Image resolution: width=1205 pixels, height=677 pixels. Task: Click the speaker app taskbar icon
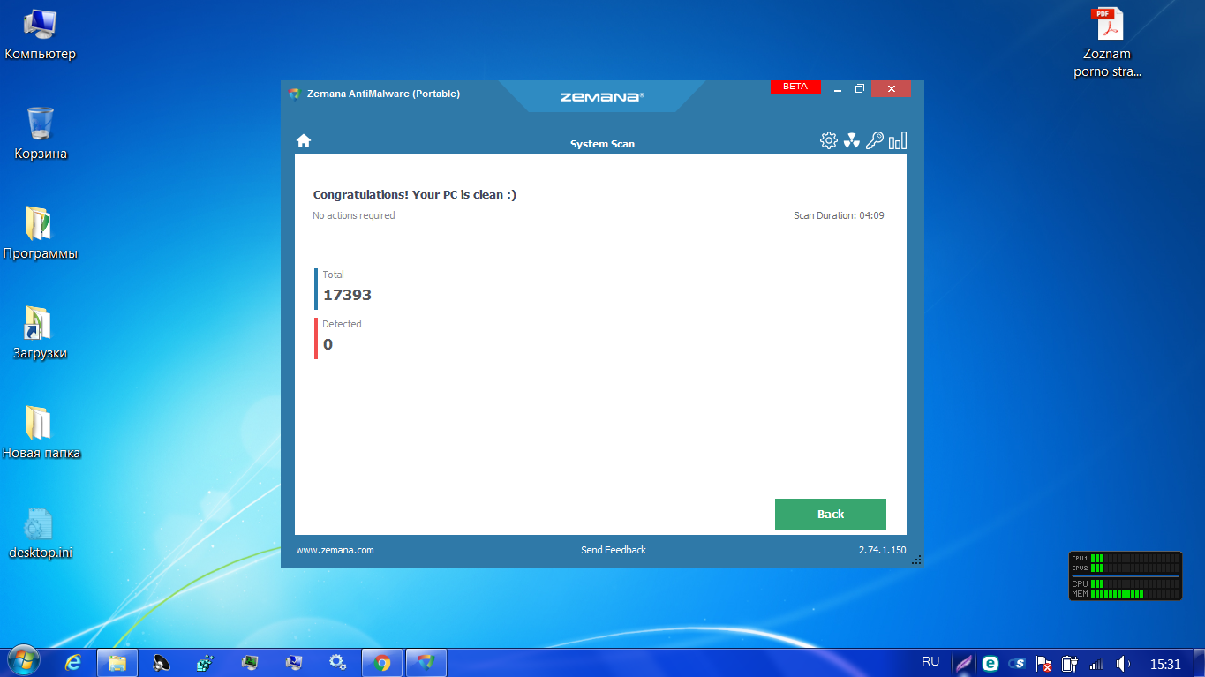162,662
